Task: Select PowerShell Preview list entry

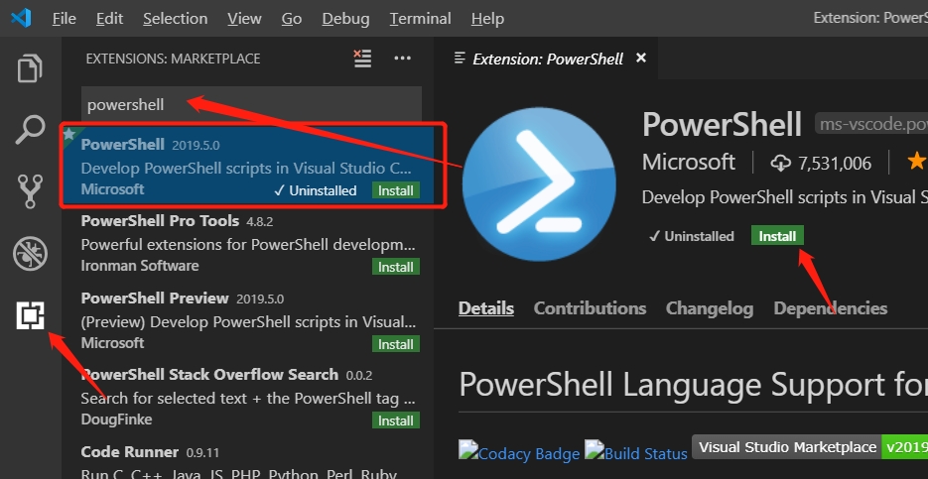Action: [x=247, y=320]
